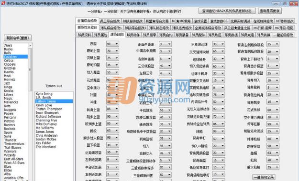Image resolution: width=299 pixels, height=181 pixels.
Task: Select East All-Stars in the team list
Action: click(16, 159)
